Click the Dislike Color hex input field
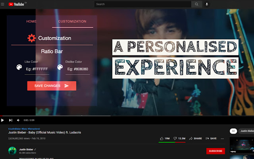The height and width of the screenshot is (159, 254). pyautogui.click(x=78, y=69)
